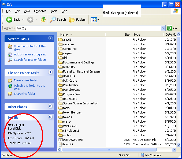Select the wamp folder name

pyautogui.click(x=67, y=122)
